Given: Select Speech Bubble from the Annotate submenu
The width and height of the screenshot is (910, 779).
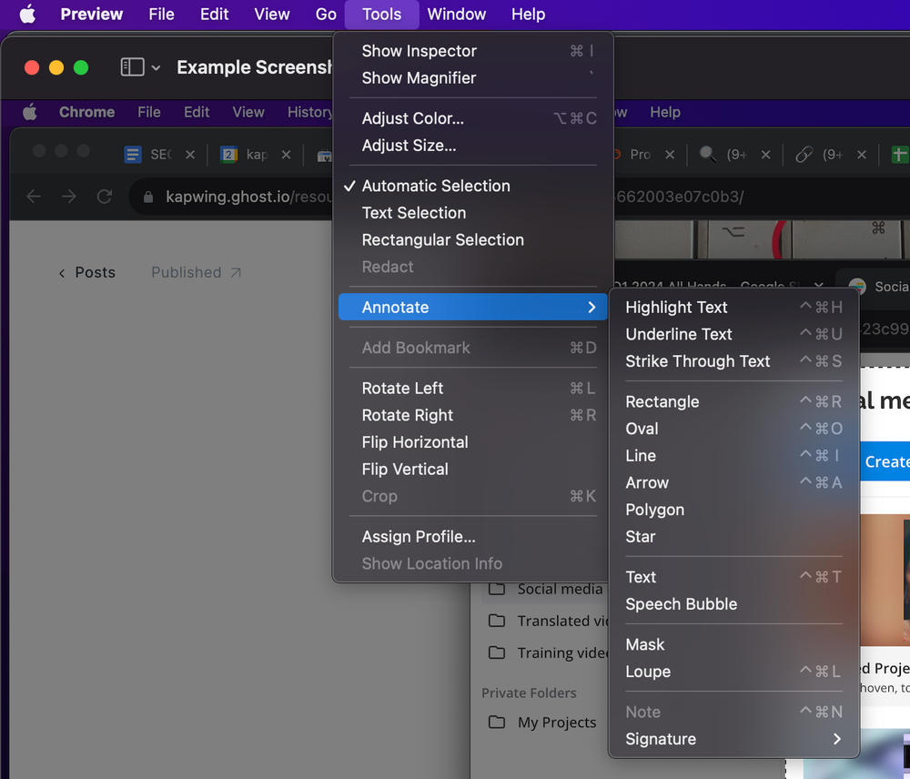Looking at the screenshot, I should point(681,603).
